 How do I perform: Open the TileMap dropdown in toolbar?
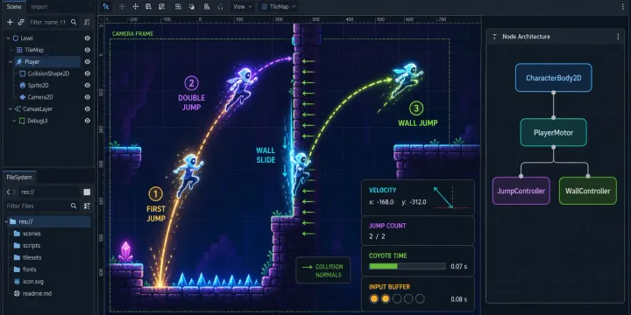point(279,6)
